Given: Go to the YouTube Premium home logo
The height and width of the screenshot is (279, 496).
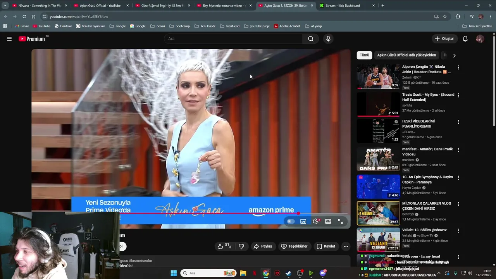Looking at the screenshot, I should [32, 39].
